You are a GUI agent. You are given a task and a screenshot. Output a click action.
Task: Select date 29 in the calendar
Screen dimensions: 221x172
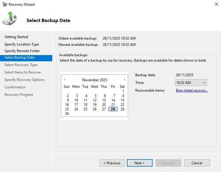pyautogui.click(x=122, y=109)
